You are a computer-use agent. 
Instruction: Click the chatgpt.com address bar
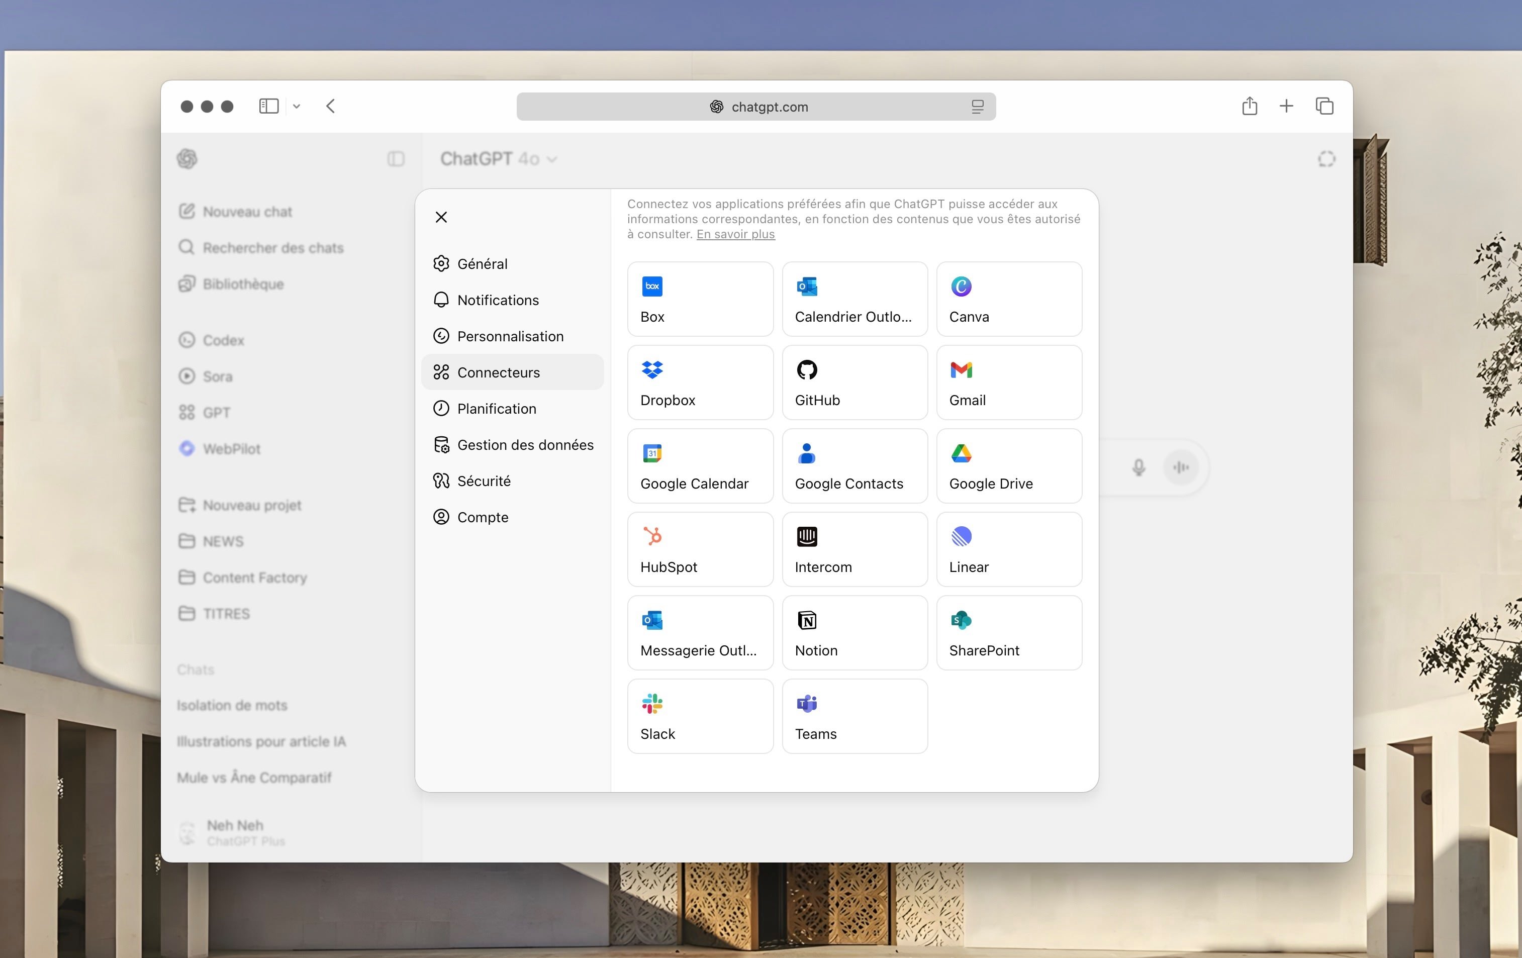tap(756, 107)
